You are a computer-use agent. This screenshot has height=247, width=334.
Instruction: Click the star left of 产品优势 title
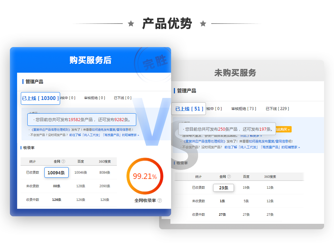tap(131, 24)
